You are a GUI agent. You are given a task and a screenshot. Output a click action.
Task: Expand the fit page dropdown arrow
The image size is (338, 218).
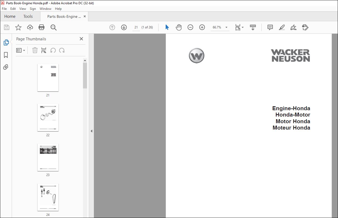click(243, 27)
